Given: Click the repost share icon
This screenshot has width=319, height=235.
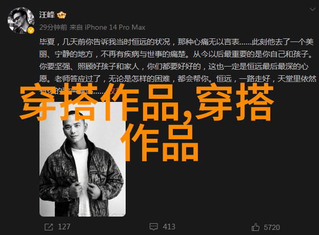Looking at the screenshot, I should 49,227.
